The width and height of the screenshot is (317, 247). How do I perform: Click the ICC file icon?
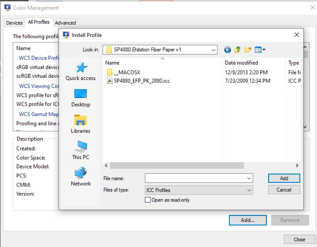(110, 81)
